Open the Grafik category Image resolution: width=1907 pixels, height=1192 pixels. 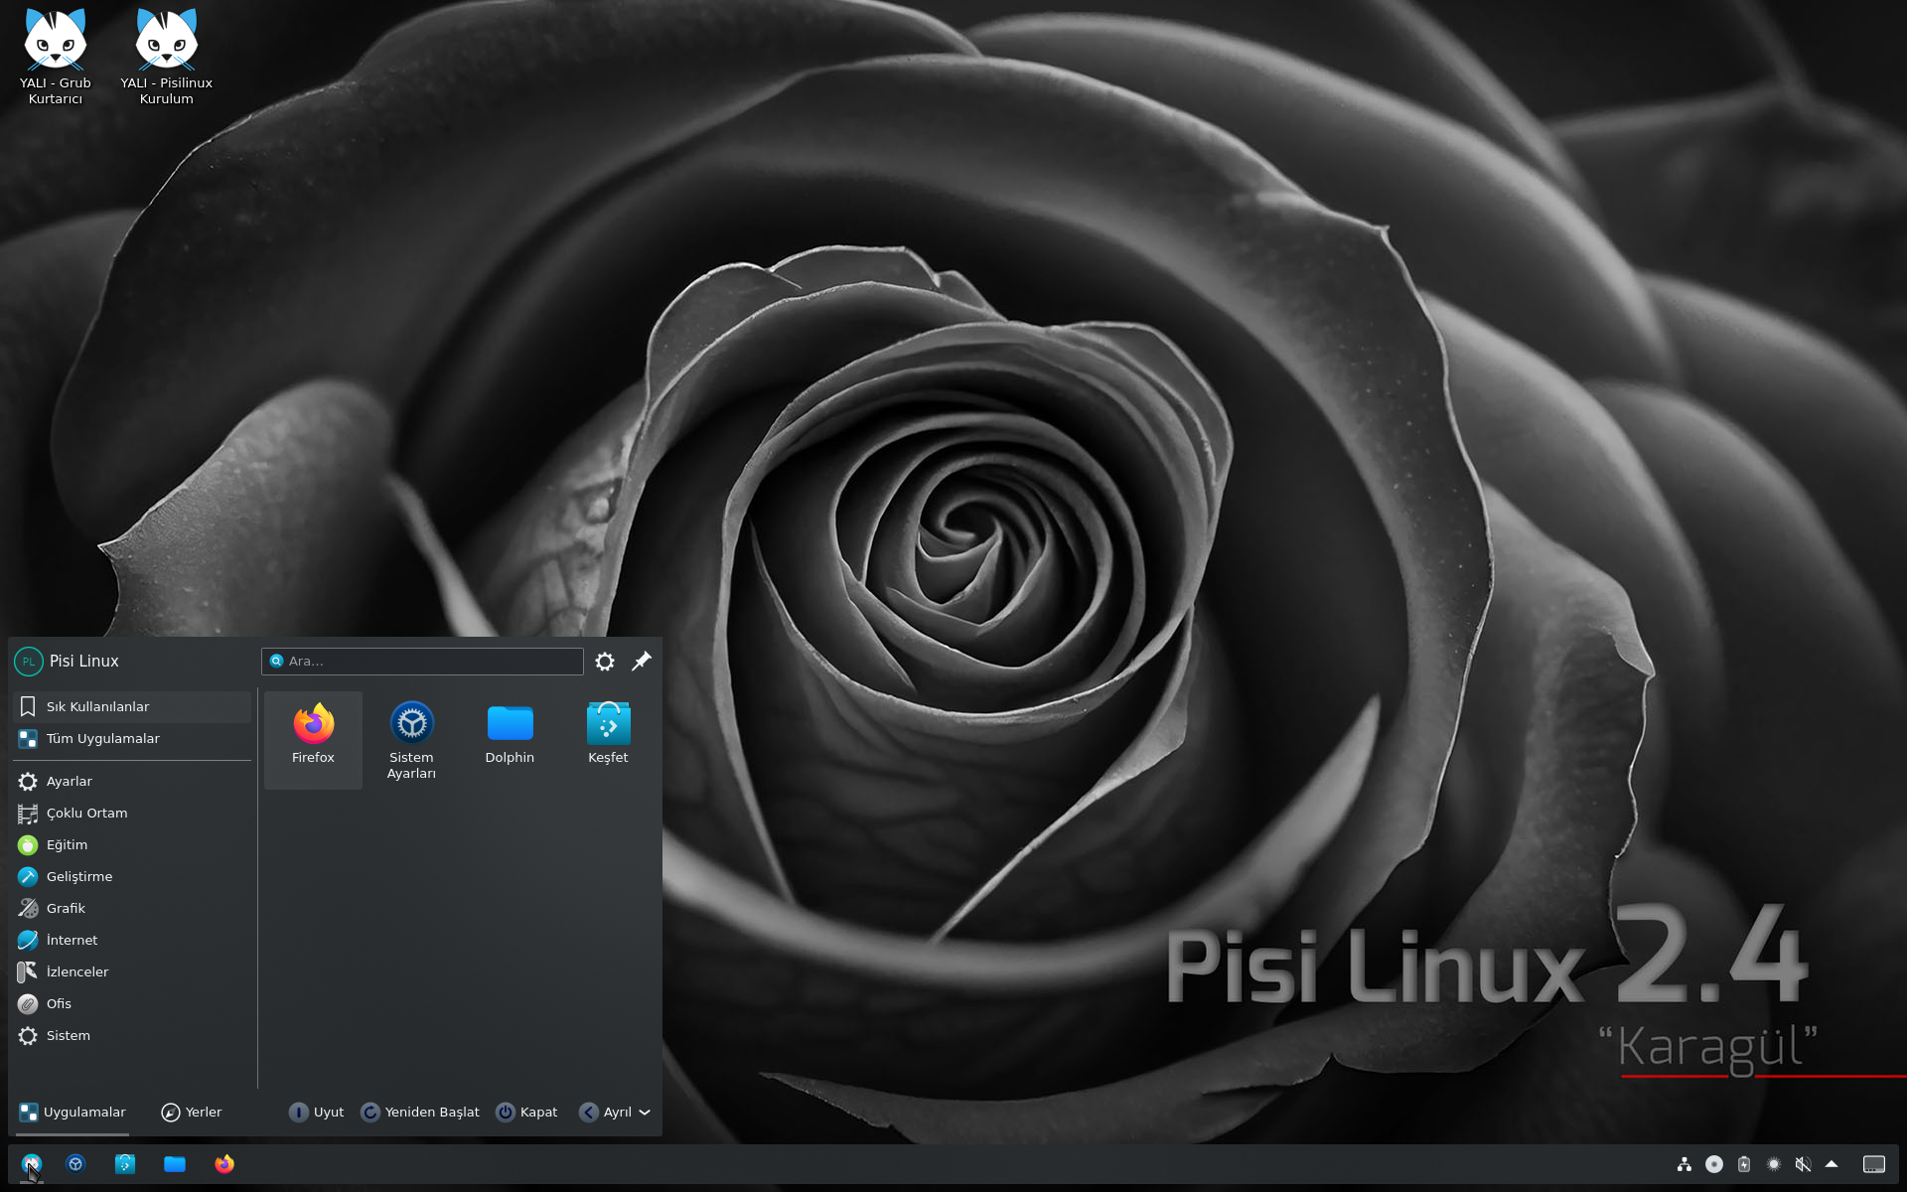click(x=132, y=909)
